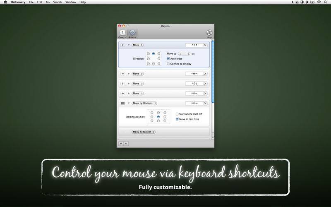Open the Menu Separator action dropdown
331x207 pixels.
point(144,132)
